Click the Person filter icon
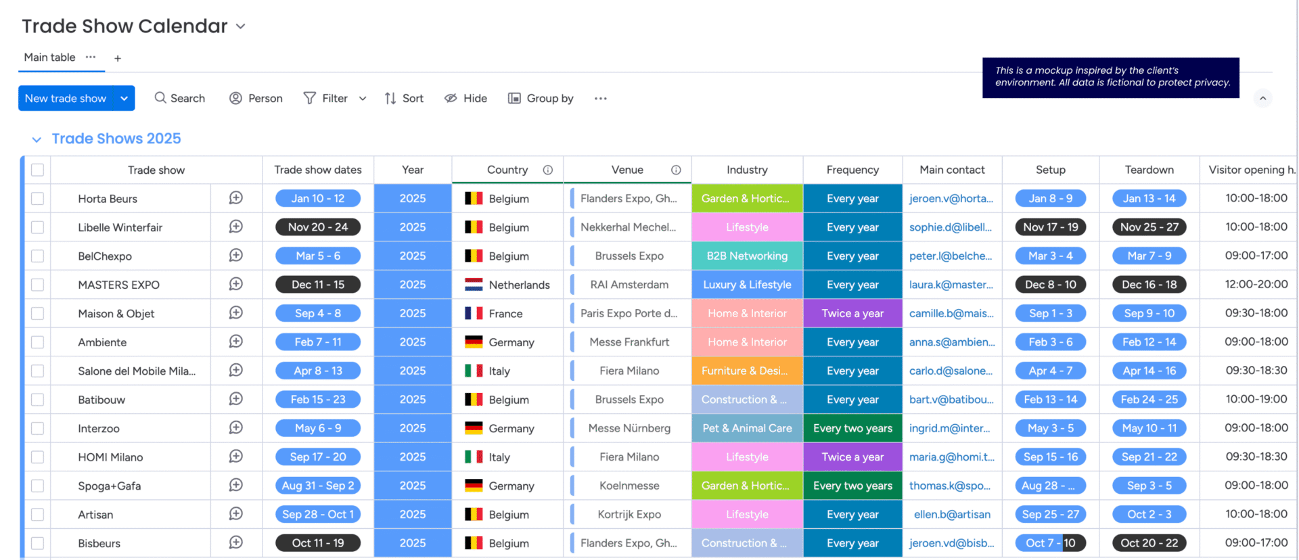 pyautogui.click(x=235, y=98)
